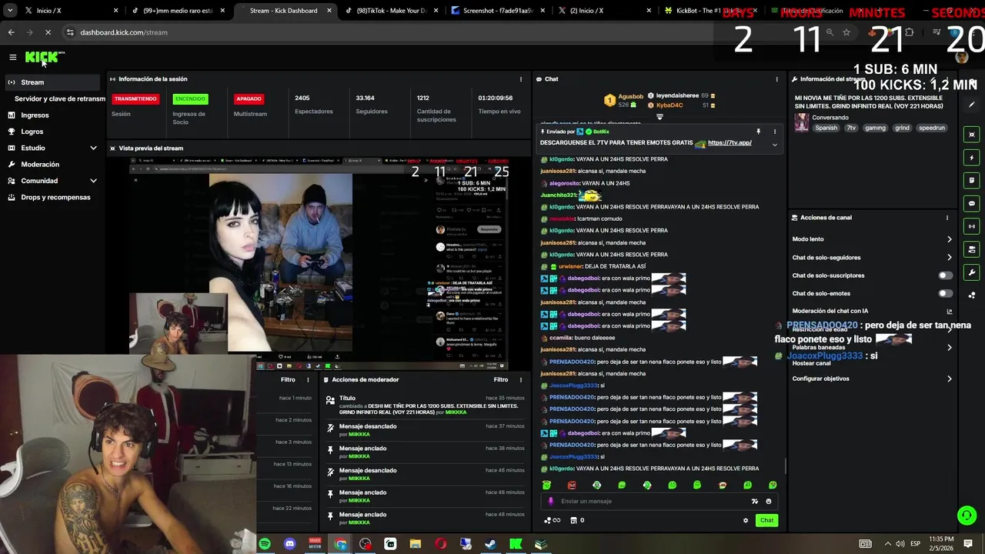985x554 pixels.
Task: Click stop loading button in browser toolbar
Action: [47, 32]
